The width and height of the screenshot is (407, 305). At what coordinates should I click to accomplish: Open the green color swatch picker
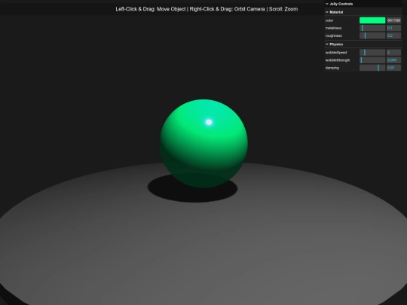372,20
